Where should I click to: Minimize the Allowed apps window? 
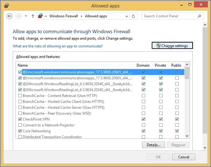click(x=182, y=5)
